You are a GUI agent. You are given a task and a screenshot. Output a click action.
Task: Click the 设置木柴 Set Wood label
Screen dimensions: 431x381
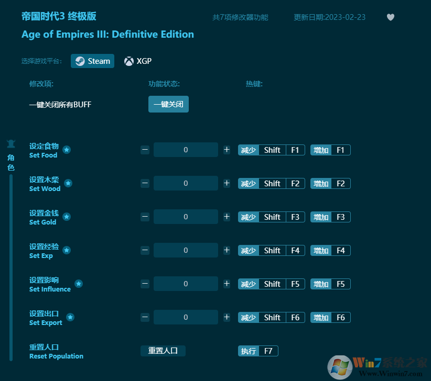point(45,184)
